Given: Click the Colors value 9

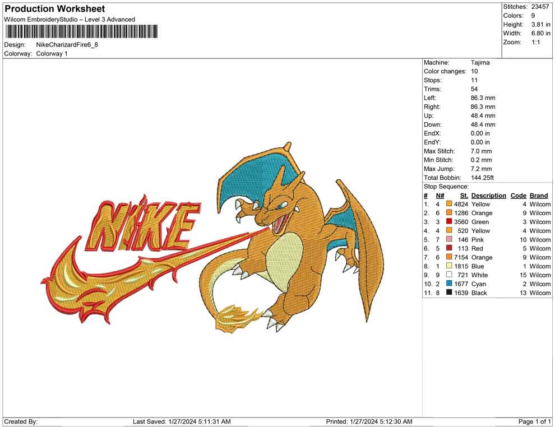Looking at the screenshot, I should pyautogui.click(x=533, y=16).
